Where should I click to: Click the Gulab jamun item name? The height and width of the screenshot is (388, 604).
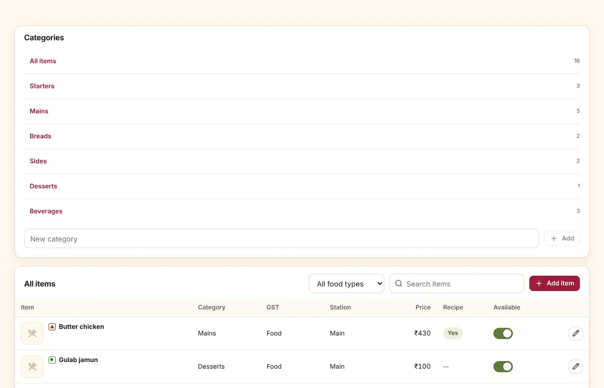tap(78, 360)
